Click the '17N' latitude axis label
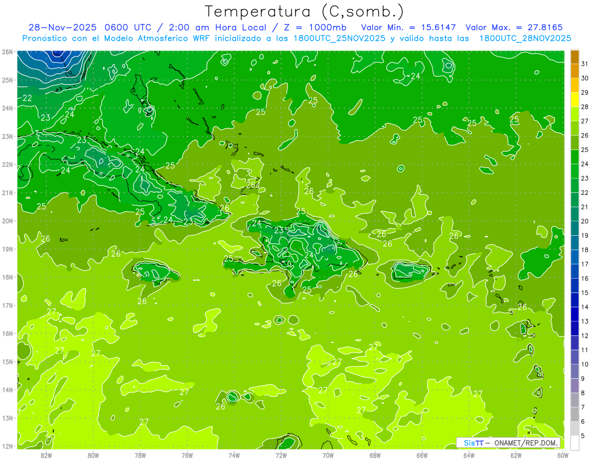 pyautogui.click(x=7, y=305)
